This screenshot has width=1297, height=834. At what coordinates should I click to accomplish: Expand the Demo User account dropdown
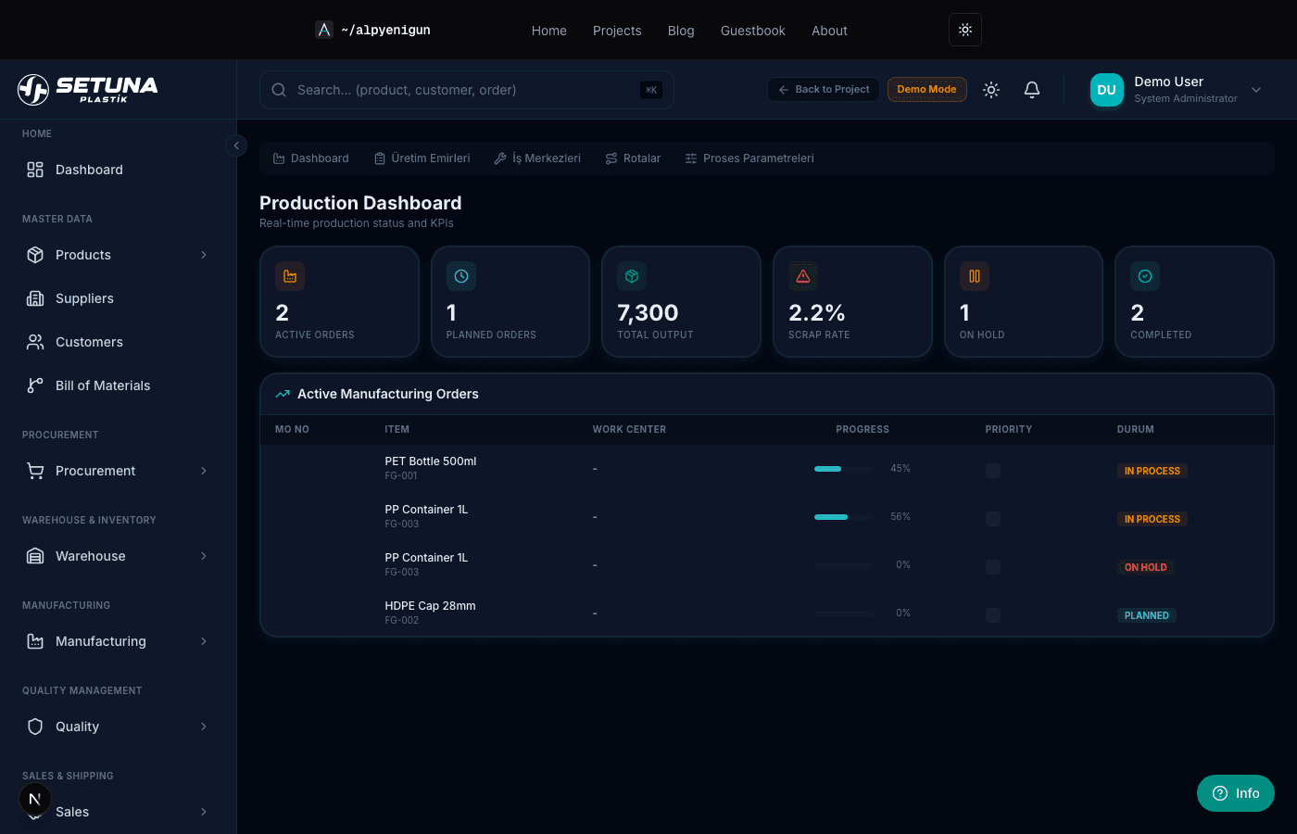point(1256,90)
